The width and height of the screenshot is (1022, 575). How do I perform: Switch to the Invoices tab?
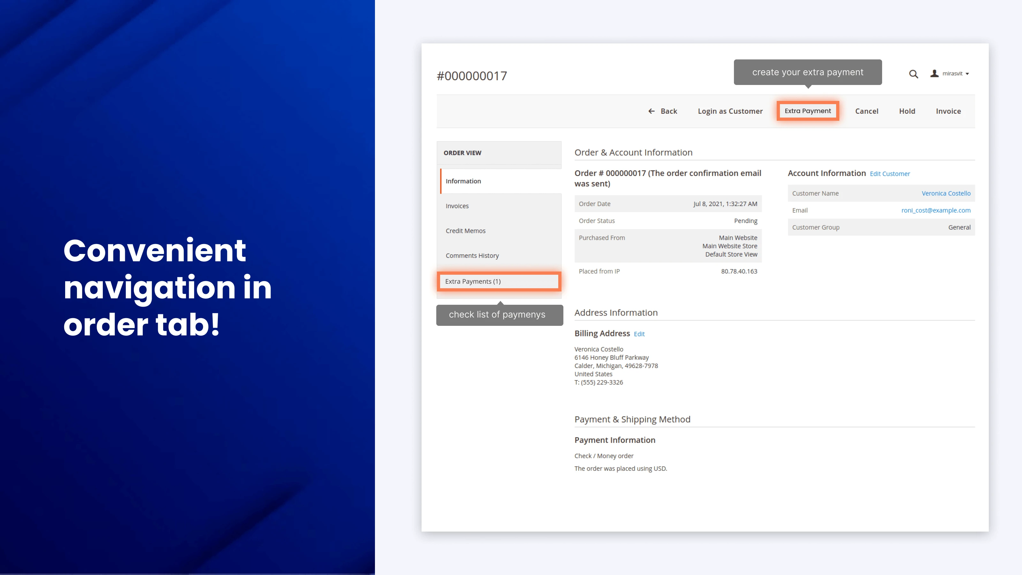(x=457, y=206)
